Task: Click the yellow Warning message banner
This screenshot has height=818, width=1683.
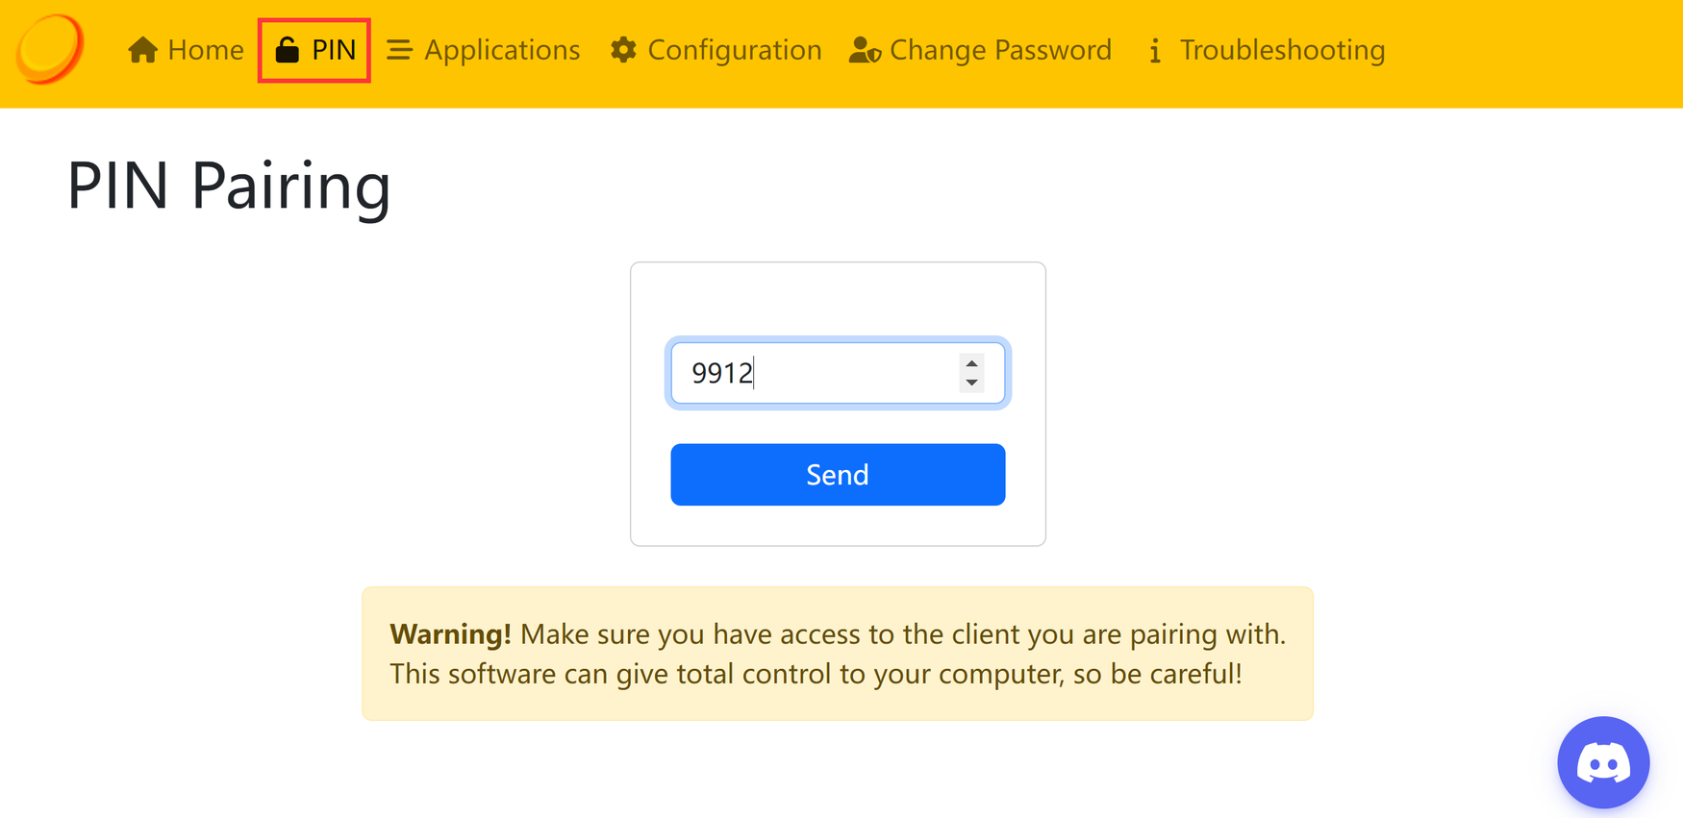Action: pos(837,654)
